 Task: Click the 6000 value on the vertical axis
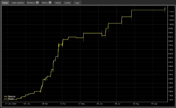point(171,58)
